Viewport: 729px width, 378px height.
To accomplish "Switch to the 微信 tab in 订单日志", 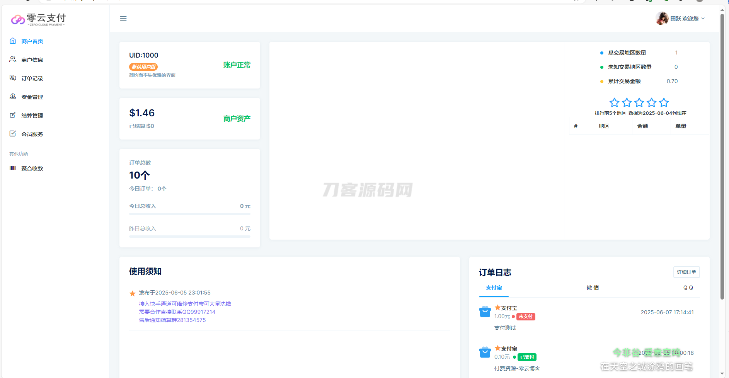I will [x=592, y=287].
